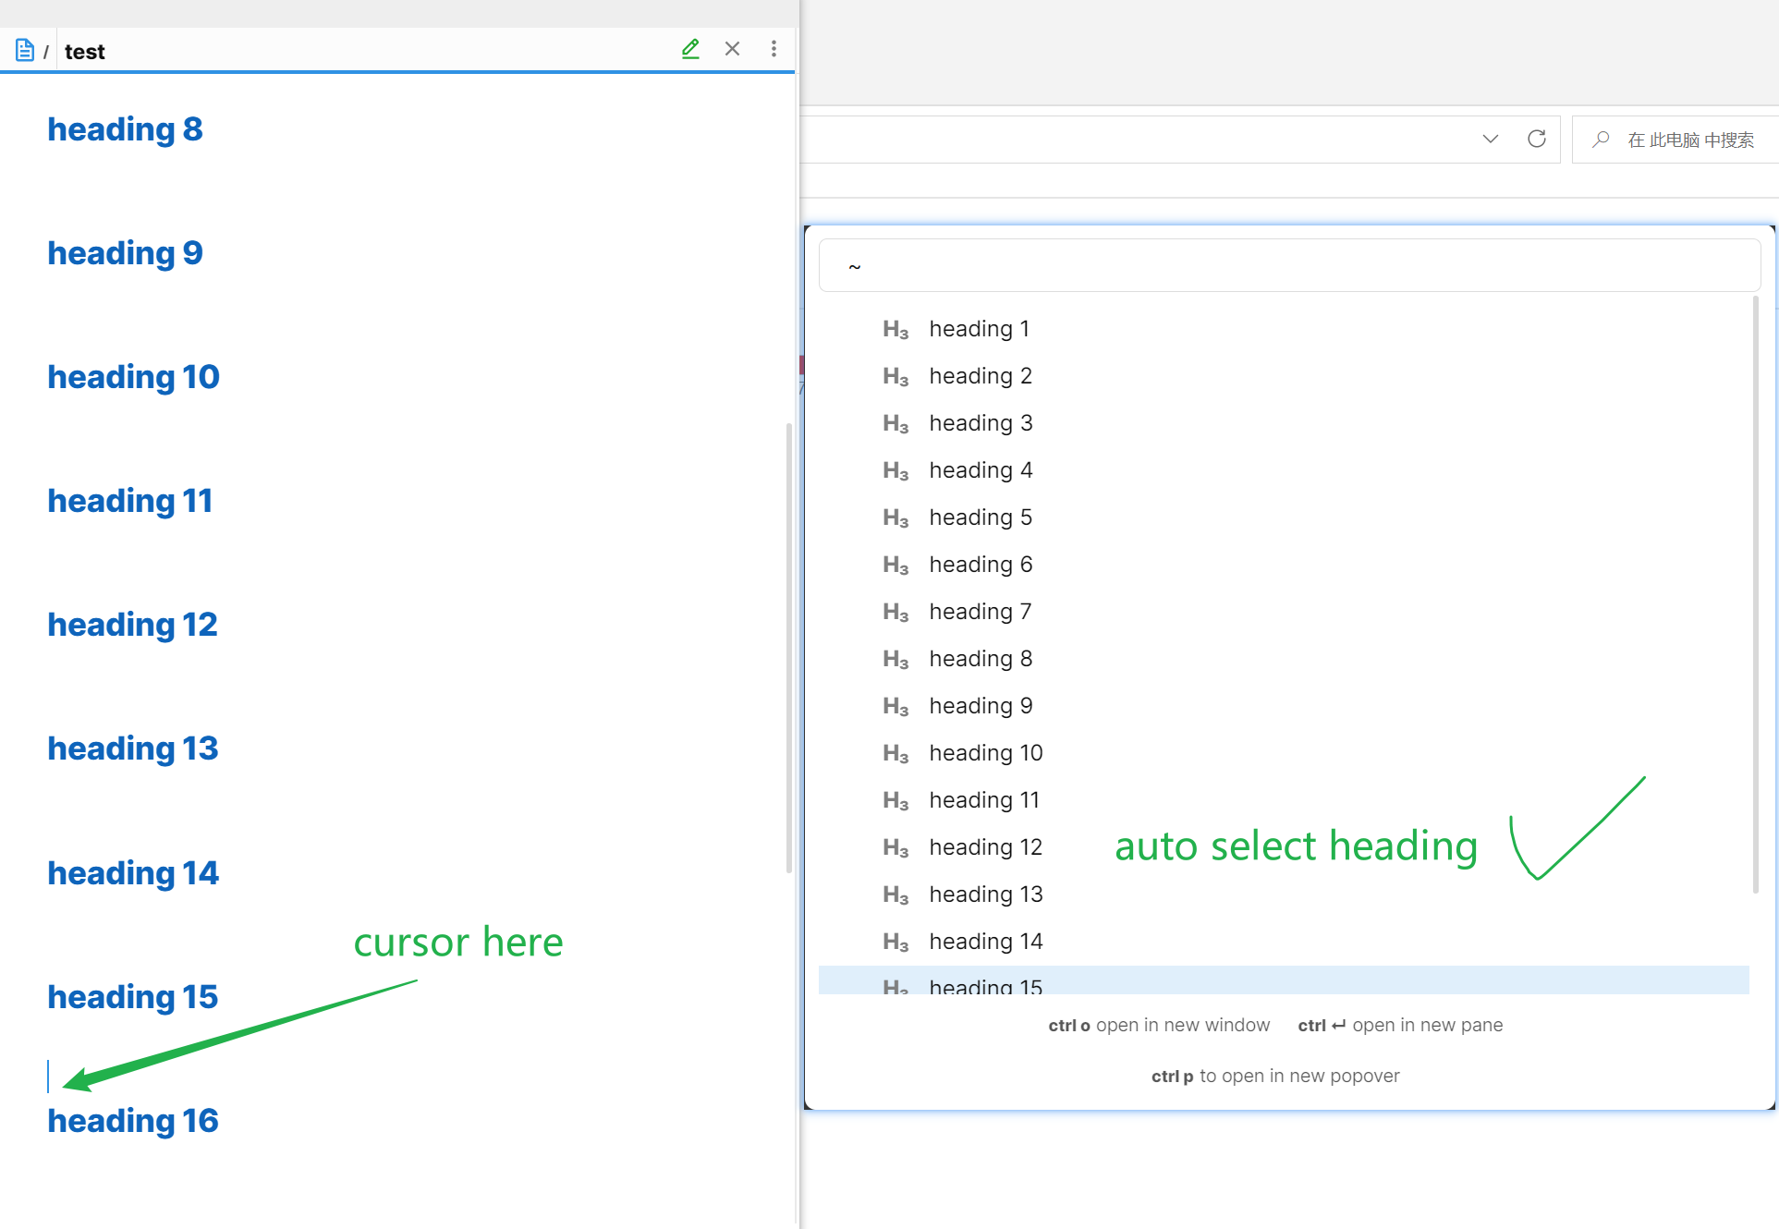Open the three-dot more options menu
The width and height of the screenshot is (1779, 1229).
pos(774,49)
